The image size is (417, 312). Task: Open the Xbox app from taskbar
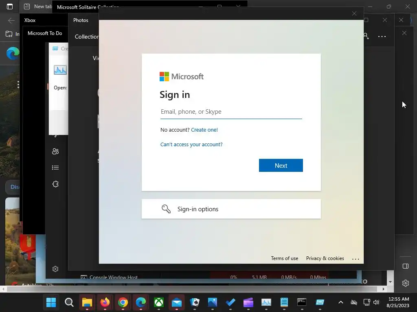pos(159,302)
